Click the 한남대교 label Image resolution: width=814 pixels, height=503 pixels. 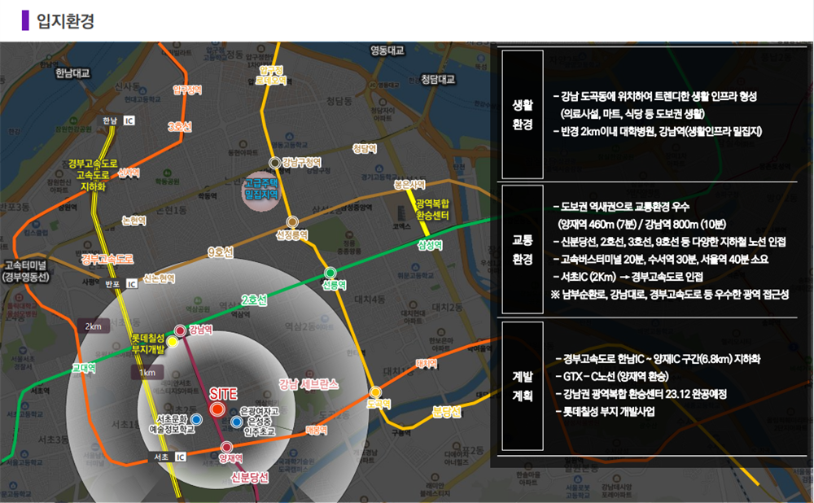pos(72,73)
